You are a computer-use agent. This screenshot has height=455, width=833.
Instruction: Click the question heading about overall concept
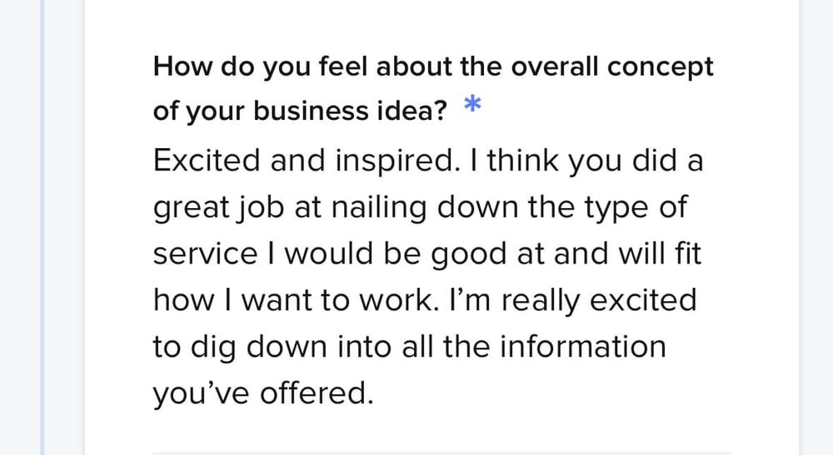click(433, 67)
